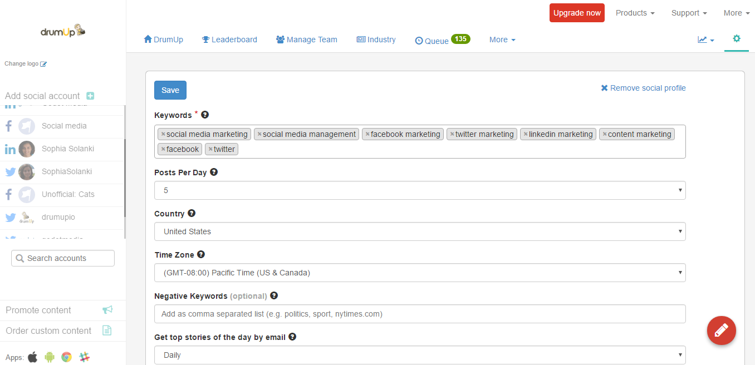755x365 pixels.
Task: Click the drumUp logo image
Action: [63, 31]
